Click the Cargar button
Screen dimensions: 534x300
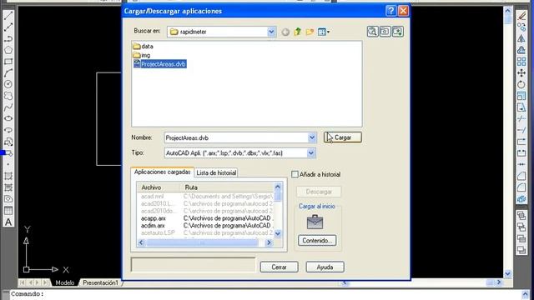click(343, 137)
